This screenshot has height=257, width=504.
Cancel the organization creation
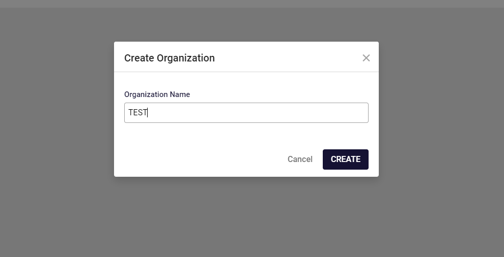tap(300, 159)
